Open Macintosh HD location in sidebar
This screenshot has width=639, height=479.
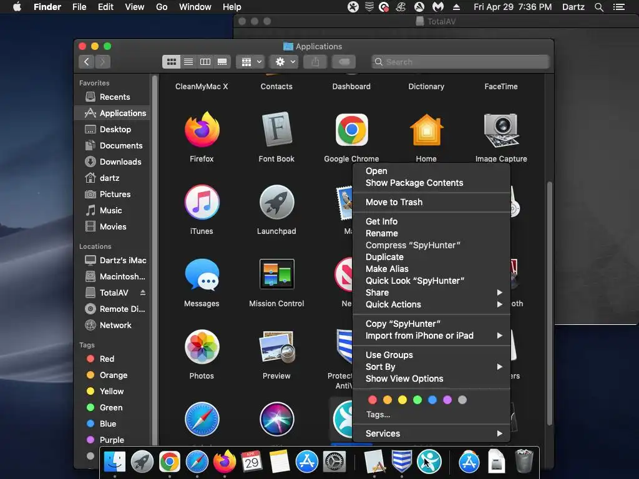[x=113, y=276]
